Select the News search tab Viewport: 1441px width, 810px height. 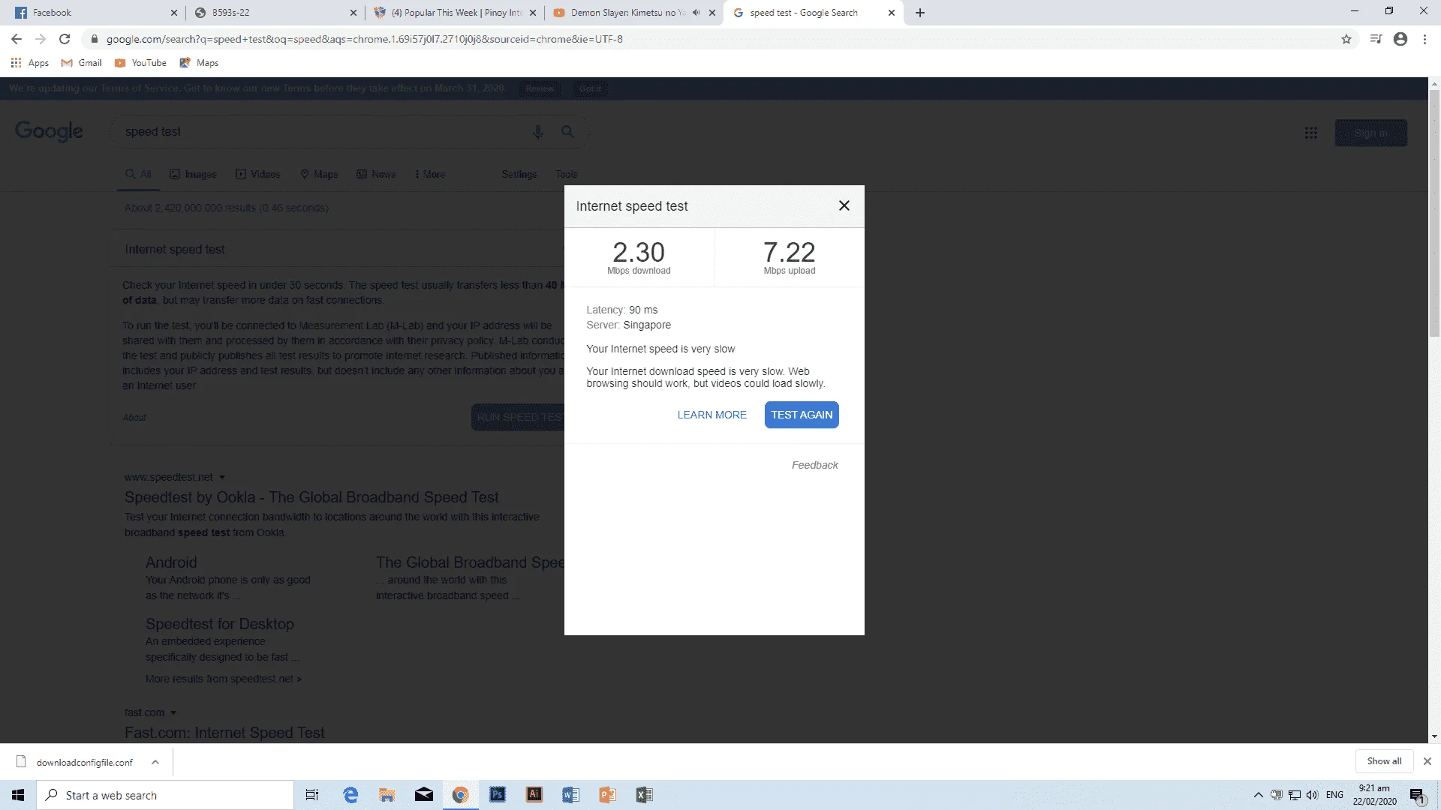tap(376, 174)
